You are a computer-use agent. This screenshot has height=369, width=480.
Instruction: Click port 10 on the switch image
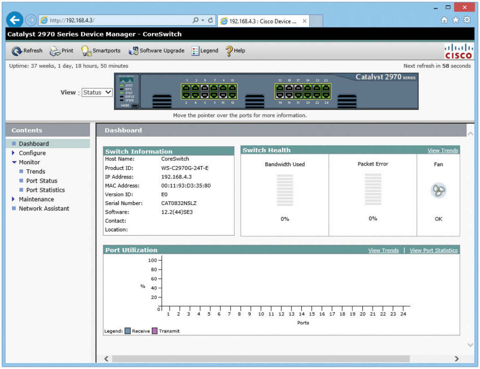pyautogui.click(x=223, y=95)
